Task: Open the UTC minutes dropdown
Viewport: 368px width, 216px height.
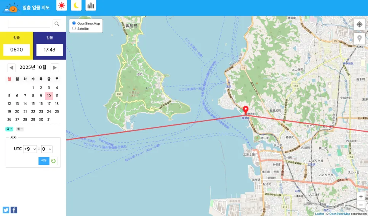Action: [46, 149]
